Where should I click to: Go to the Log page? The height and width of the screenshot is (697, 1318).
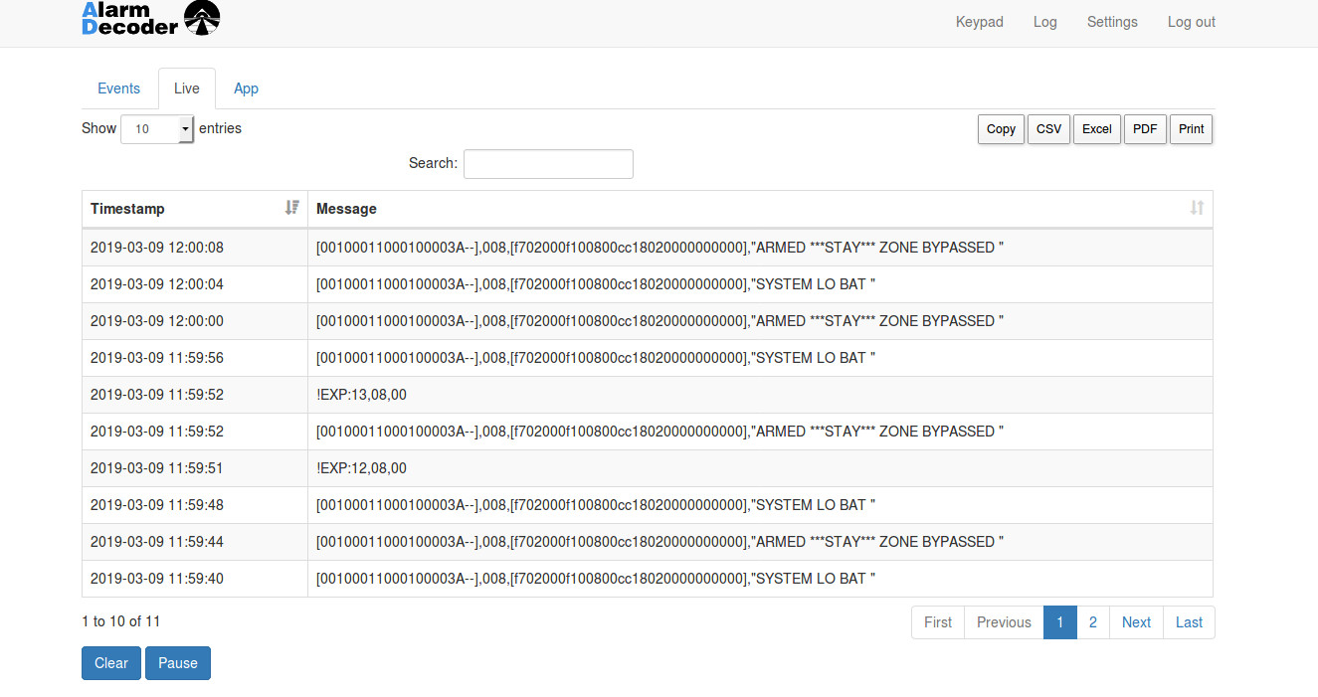click(1044, 22)
